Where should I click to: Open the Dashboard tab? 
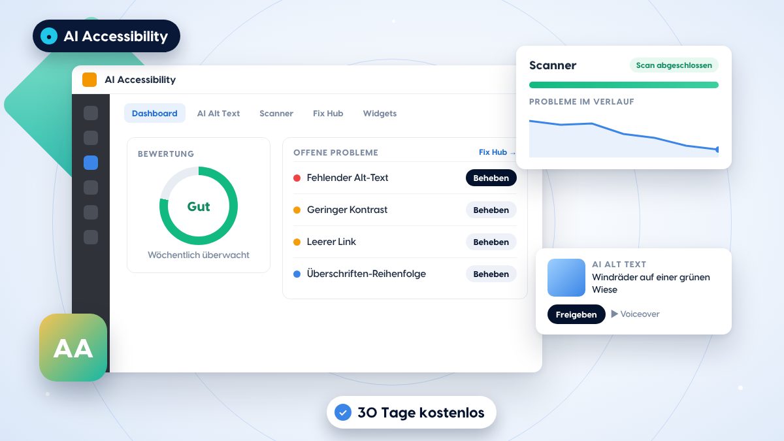click(x=155, y=113)
